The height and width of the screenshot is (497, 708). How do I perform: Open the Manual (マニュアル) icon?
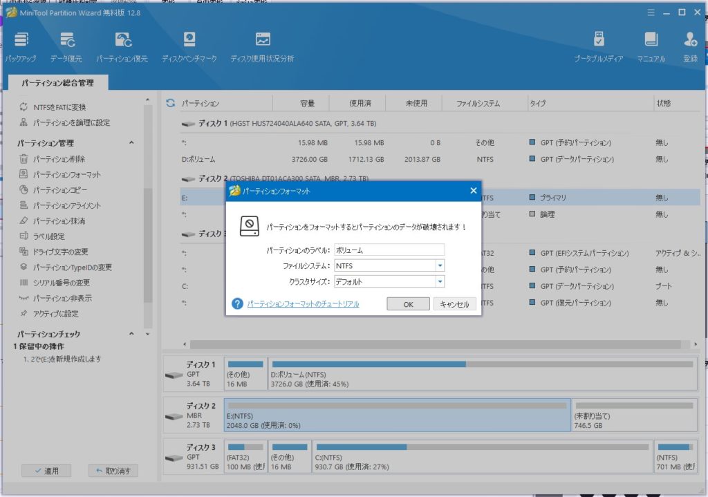click(651, 42)
